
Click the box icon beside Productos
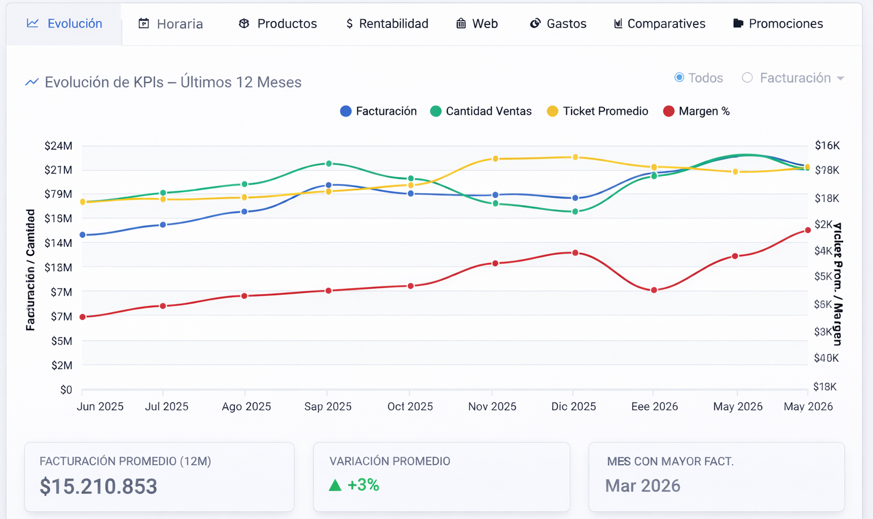click(x=244, y=23)
